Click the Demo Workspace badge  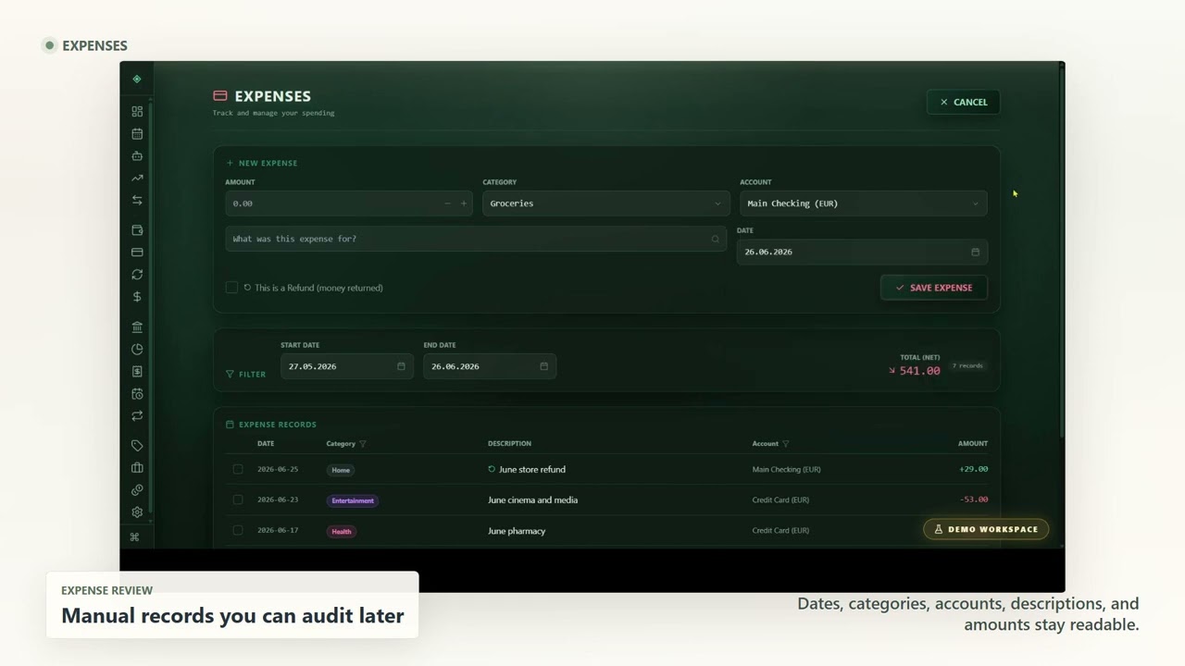pos(986,529)
